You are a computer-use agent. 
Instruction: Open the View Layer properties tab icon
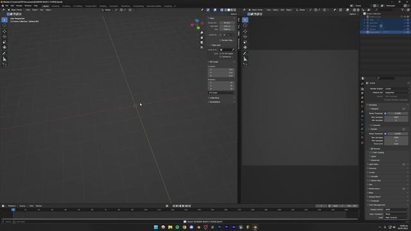coord(362,98)
